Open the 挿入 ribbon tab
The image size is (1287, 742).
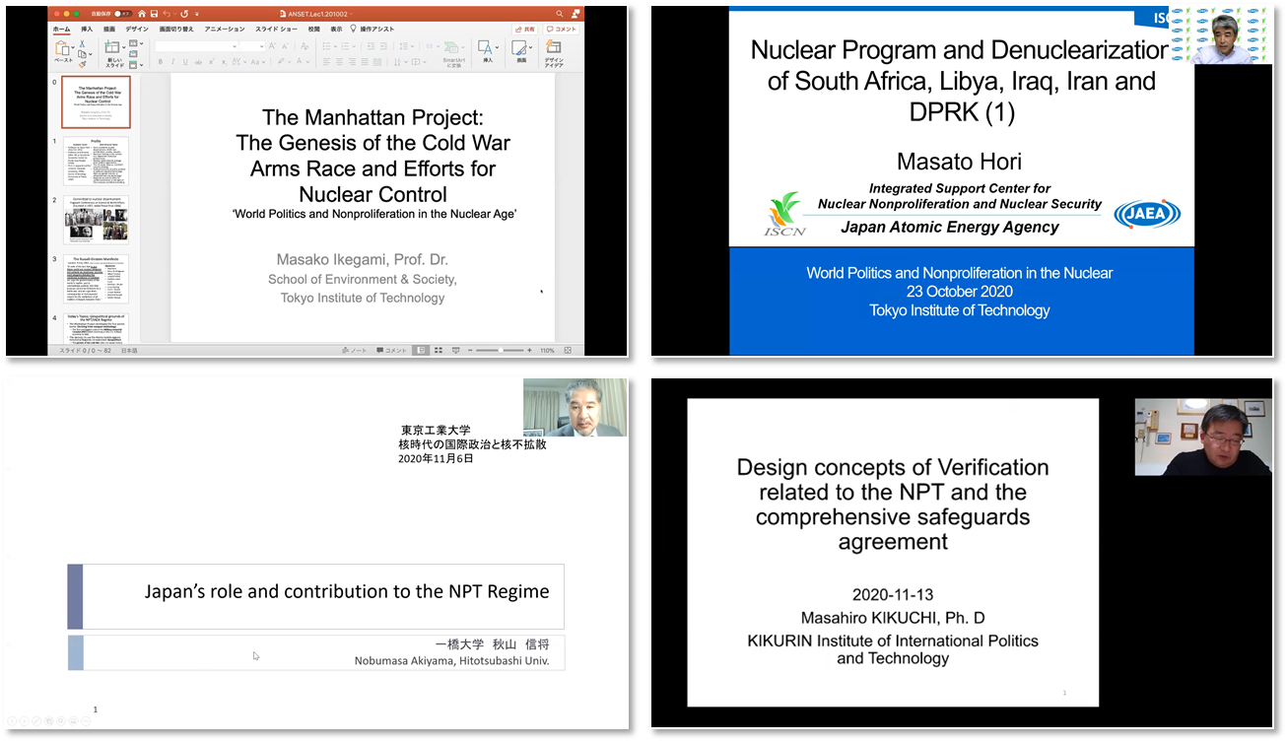[87, 29]
